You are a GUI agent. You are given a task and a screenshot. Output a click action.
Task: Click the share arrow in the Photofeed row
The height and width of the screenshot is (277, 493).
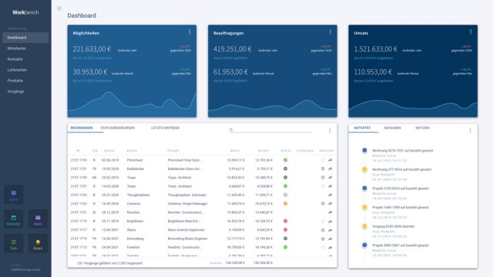tap(330, 160)
